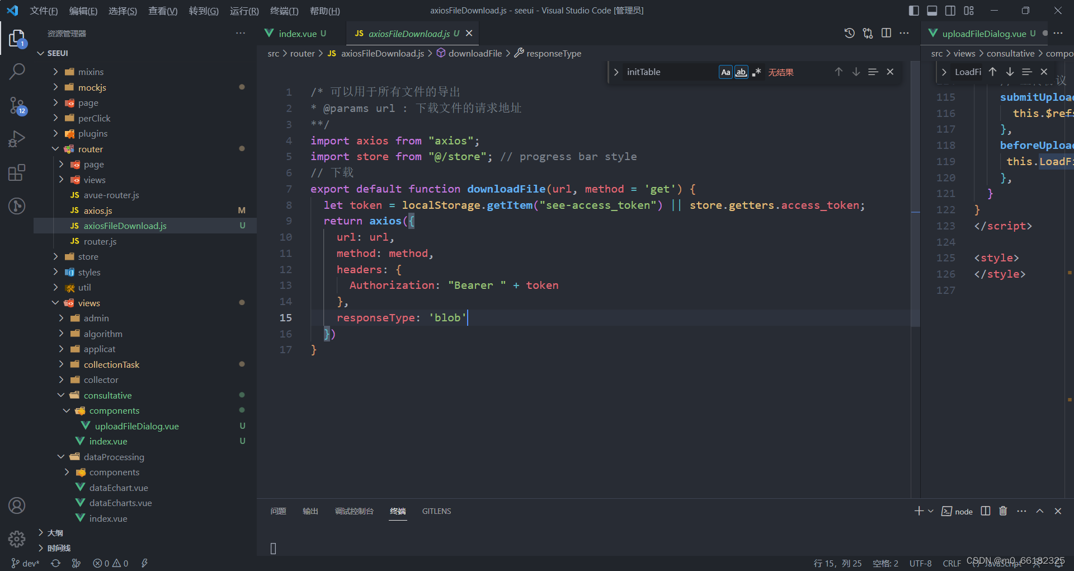Split the editor to the right
The height and width of the screenshot is (571, 1074).
pyautogui.click(x=886, y=33)
